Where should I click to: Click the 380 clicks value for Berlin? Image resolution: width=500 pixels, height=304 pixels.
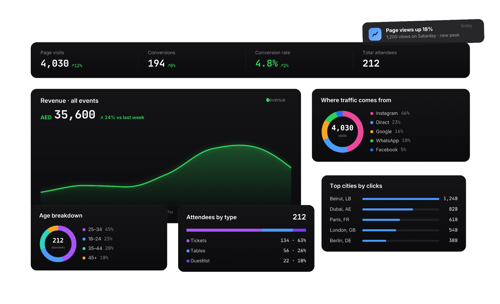453,240
